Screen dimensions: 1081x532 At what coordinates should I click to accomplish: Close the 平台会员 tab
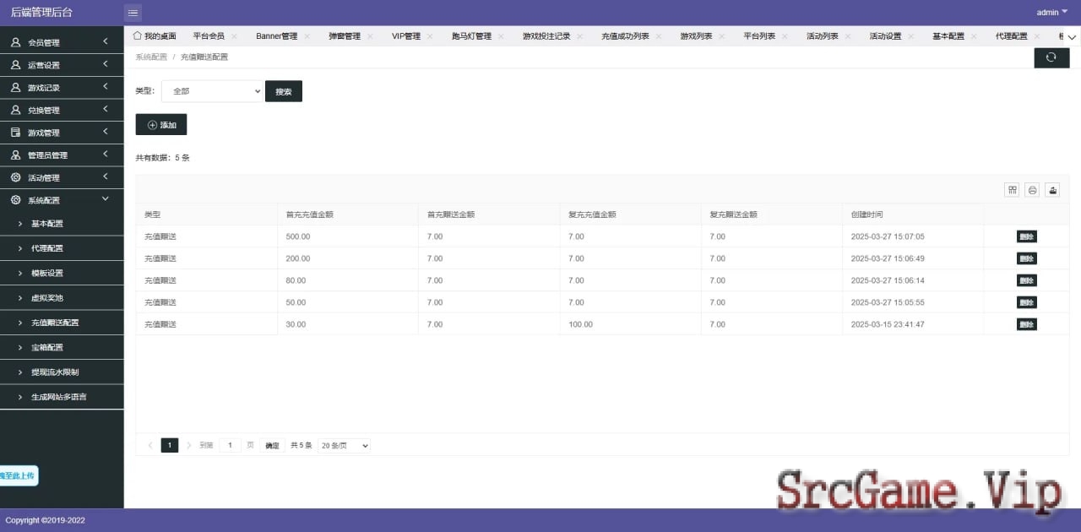coord(234,36)
